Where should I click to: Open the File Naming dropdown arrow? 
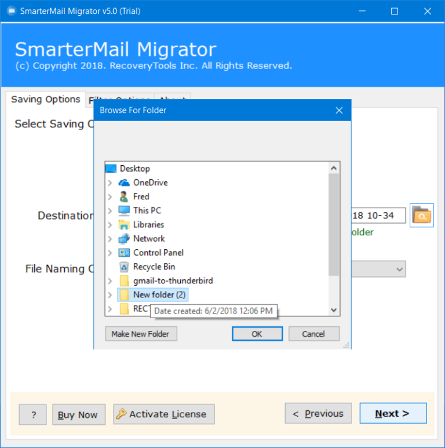399,269
